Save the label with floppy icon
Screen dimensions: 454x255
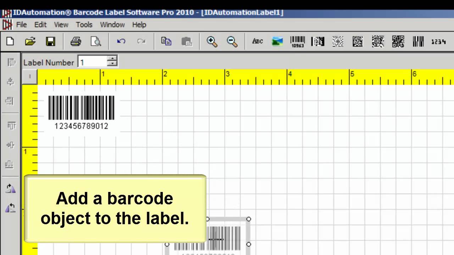tap(50, 42)
